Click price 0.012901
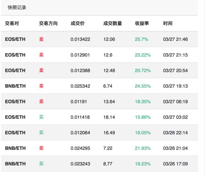The height and width of the screenshot is (174, 205). coord(80,55)
